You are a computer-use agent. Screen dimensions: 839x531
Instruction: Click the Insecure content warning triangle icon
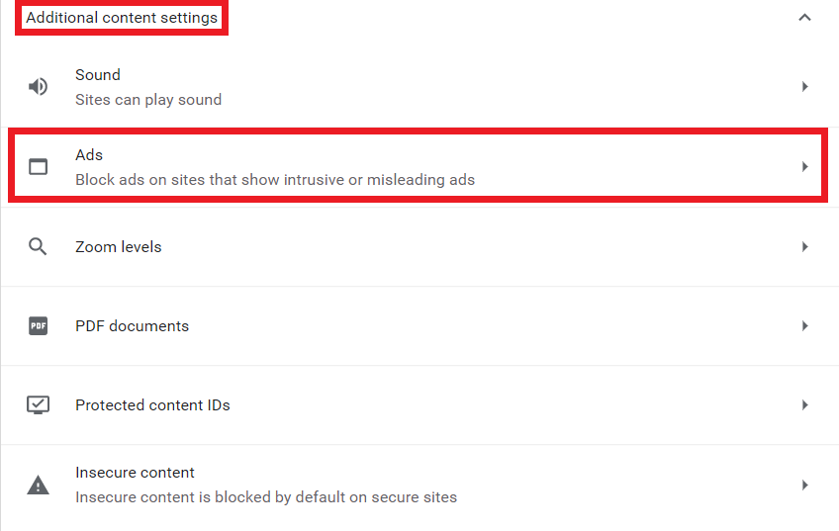[38, 485]
